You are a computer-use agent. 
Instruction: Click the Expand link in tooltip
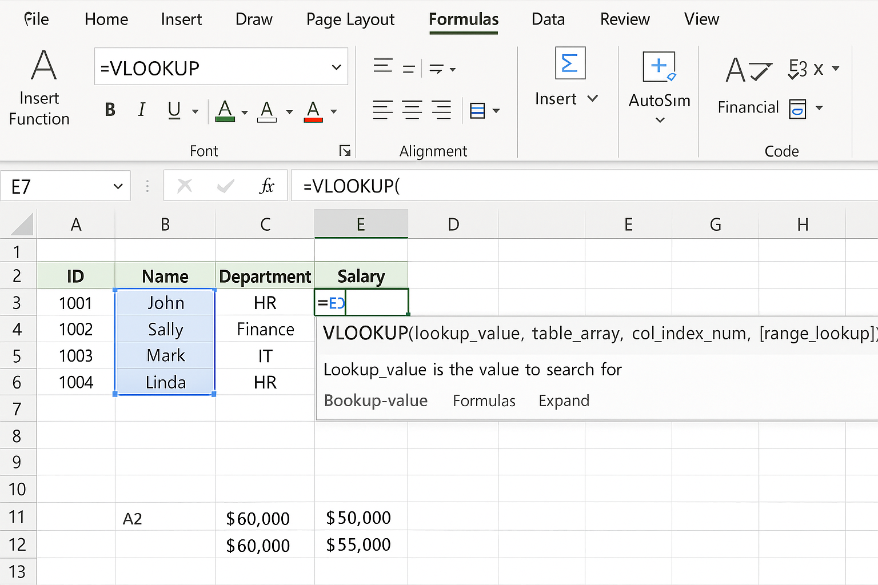point(564,400)
